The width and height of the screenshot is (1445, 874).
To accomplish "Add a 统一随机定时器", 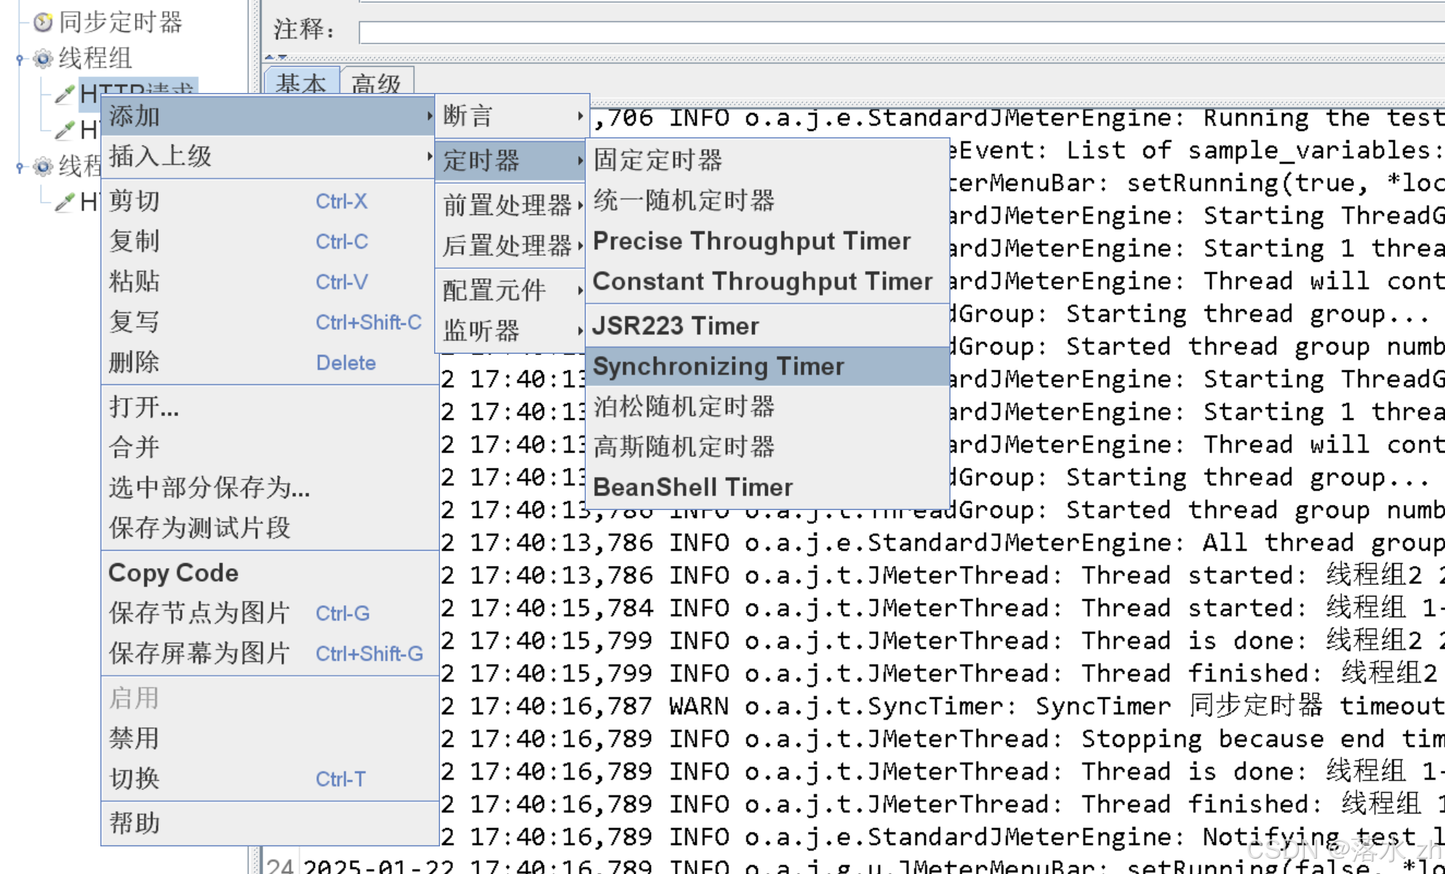I will coord(767,201).
